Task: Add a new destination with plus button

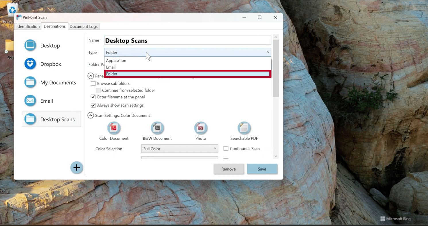Action: tap(77, 167)
